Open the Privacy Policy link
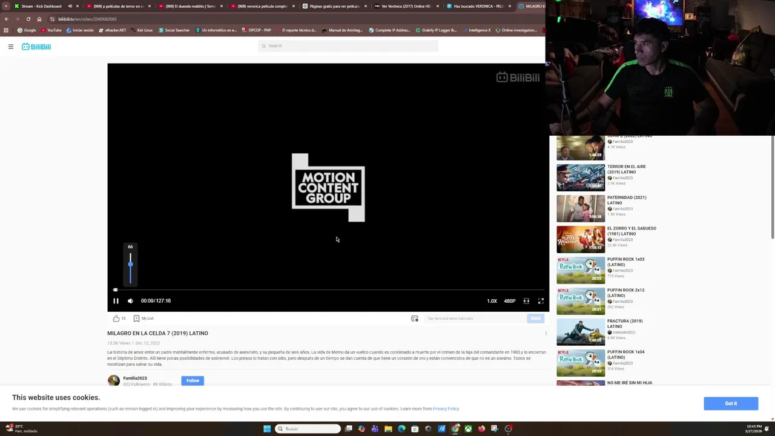775x436 pixels. point(446,409)
